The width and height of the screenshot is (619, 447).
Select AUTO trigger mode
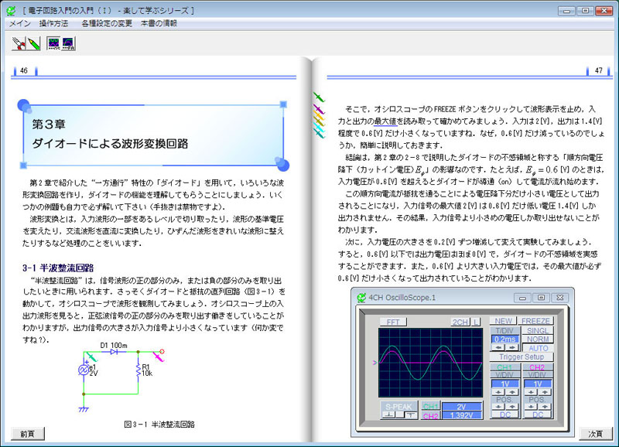[x=539, y=348]
